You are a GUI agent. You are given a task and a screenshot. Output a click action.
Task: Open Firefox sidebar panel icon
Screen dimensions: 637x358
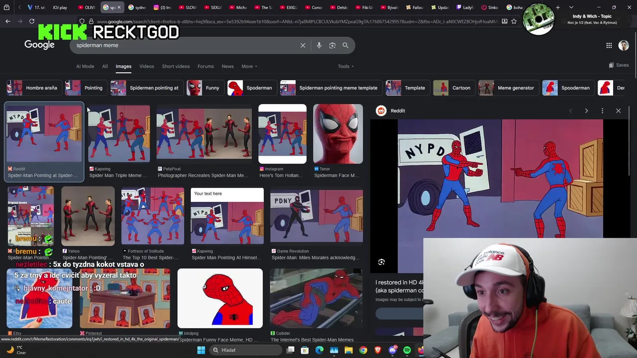click(x=6, y=7)
